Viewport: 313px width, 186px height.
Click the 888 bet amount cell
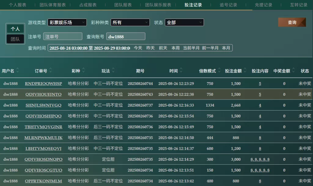(x=236, y=138)
